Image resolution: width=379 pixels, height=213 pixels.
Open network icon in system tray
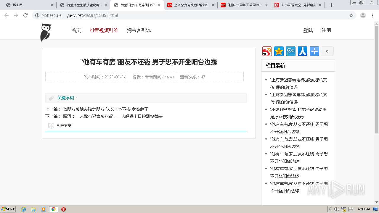pyautogui.click(x=344, y=209)
